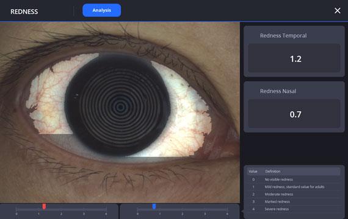Image resolution: width=348 pixels, height=219 pixels.
Task: Select the red temporal redness slider marker
Action: point(44,206)
